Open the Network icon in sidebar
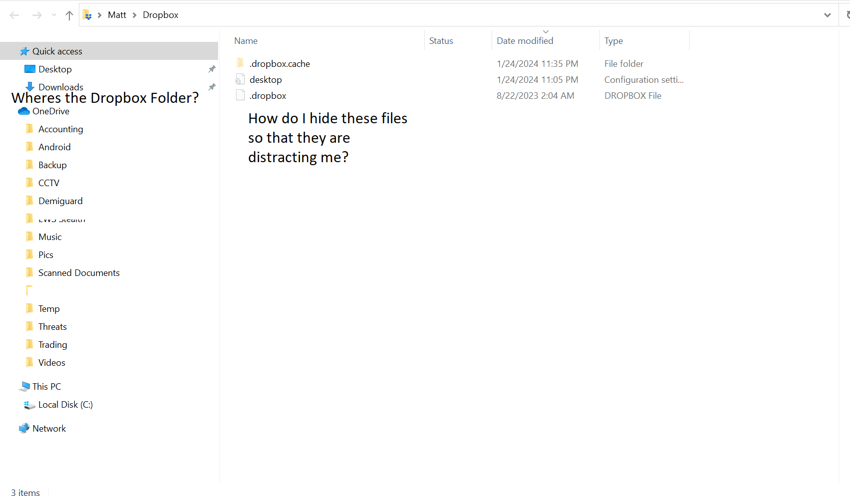The height and width of the screenshot is (496, 850). click(23, 428)
